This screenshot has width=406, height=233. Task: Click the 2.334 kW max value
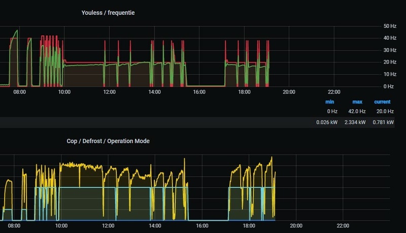click(355, 122)
